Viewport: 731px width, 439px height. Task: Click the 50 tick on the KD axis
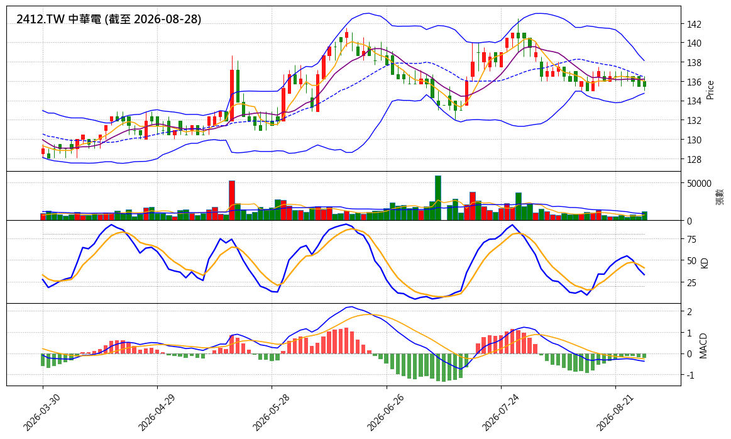click(x=691, y=261)
